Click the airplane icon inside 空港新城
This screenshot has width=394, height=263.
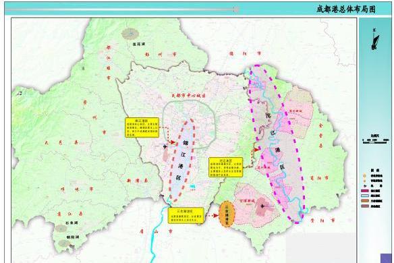point(263,206)
